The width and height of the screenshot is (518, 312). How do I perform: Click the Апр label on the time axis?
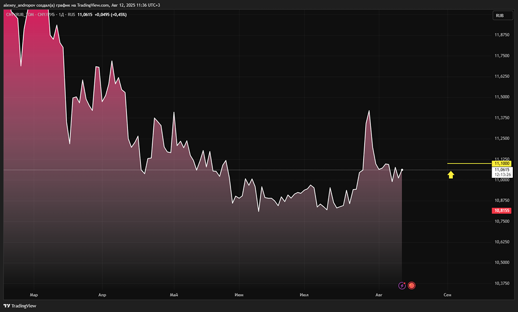[102, 294]
